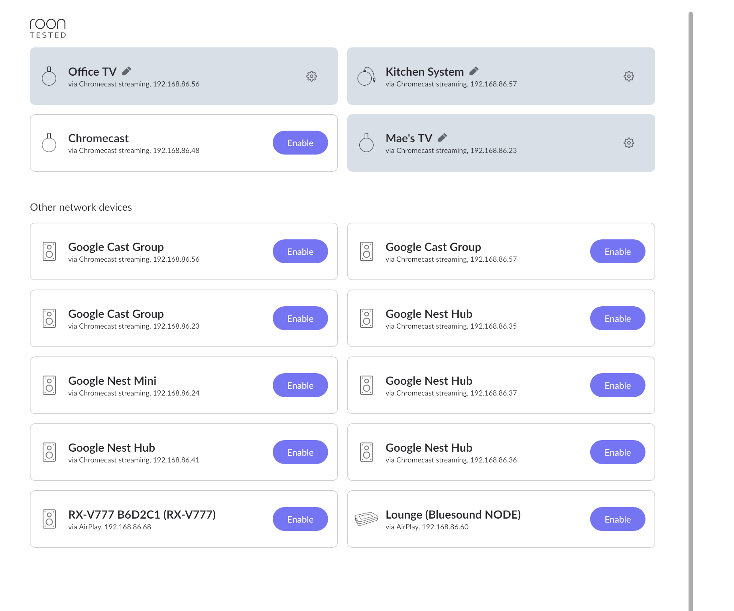Viewport: 734px width, 611px height.
Task: Enable Google Nest Hub at 192.168.86.35
Action: [618, 318]
